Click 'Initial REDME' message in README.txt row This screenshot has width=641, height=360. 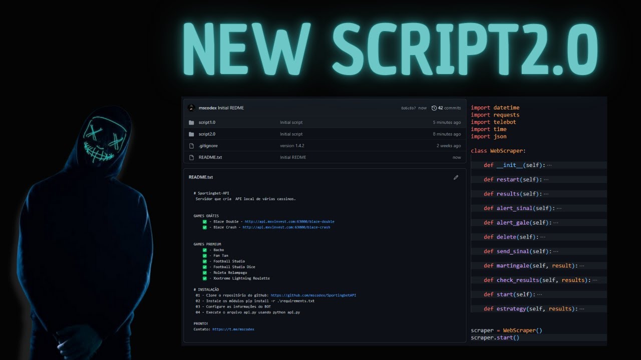click(293, 157)
